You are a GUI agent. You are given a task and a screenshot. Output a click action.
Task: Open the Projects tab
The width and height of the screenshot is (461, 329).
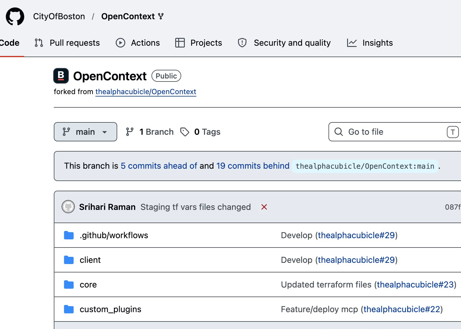click(198, 43)
